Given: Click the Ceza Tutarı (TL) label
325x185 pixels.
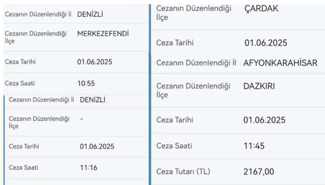Looking at the screenshot, I should (182, 172).
